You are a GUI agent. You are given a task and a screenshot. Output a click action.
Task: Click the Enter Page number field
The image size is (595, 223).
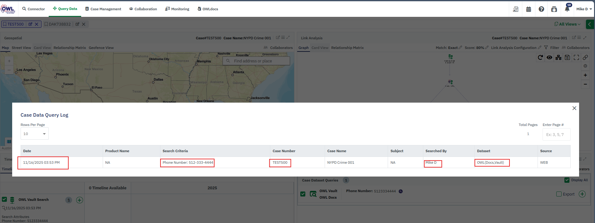click(556, 135)
